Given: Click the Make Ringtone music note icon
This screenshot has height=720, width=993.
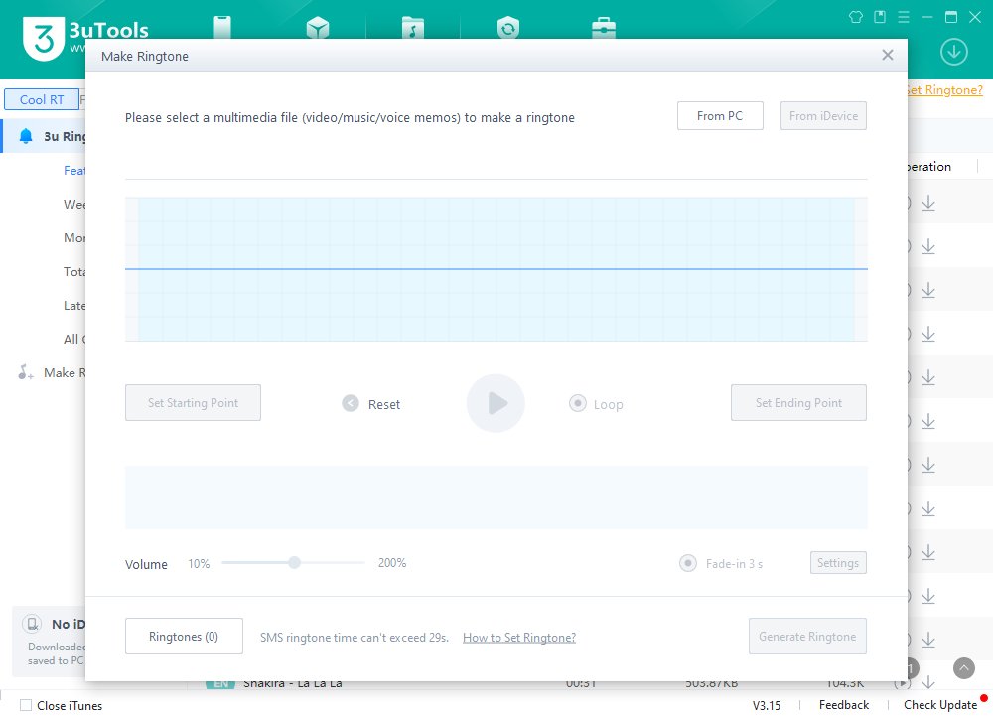Looking at the screenshot, I should pos(26,372).
